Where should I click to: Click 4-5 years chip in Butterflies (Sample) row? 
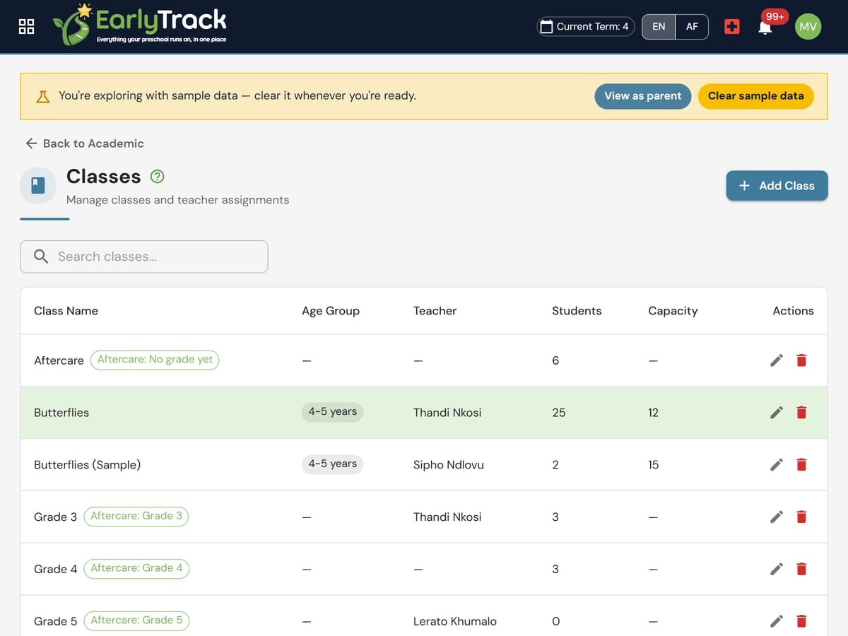[x=332, y=464]
